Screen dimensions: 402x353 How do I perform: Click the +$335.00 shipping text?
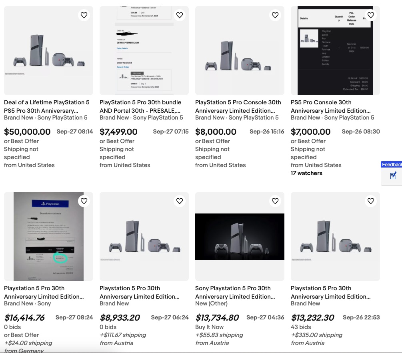pos(317,335)
